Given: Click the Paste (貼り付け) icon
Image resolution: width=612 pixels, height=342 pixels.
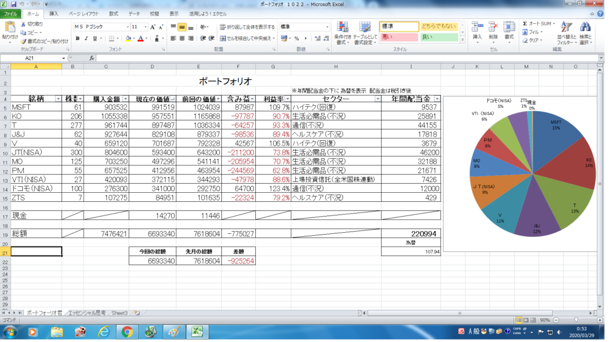Looking at the screenshot, I should coord(10,28).
